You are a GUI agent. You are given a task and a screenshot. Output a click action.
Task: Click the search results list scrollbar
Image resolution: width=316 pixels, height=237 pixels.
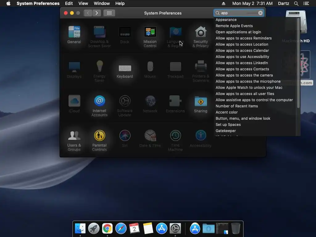[x=298, y=62]
